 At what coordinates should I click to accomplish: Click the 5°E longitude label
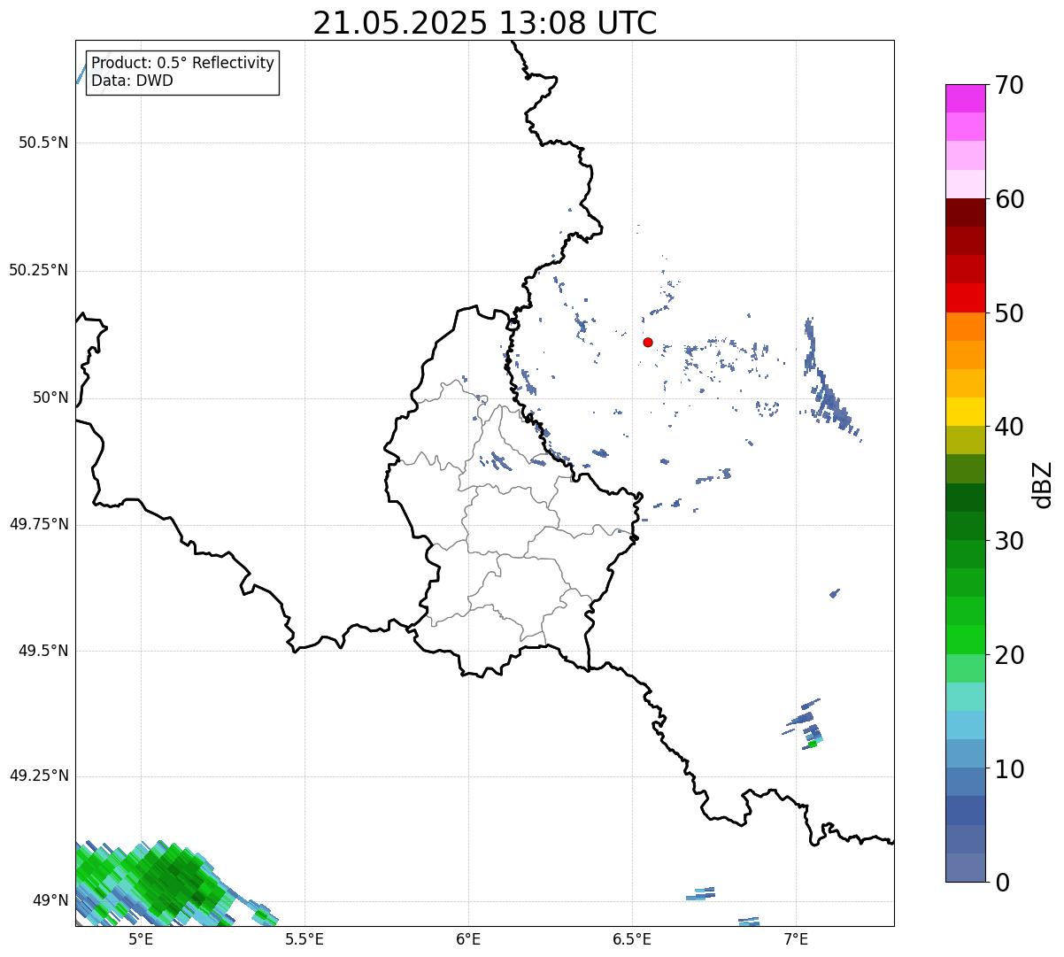[x=141, y=938]
